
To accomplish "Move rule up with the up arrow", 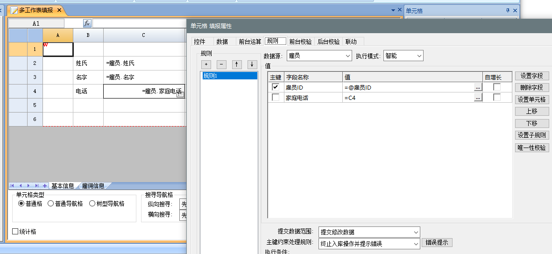I will coord(237,64).
